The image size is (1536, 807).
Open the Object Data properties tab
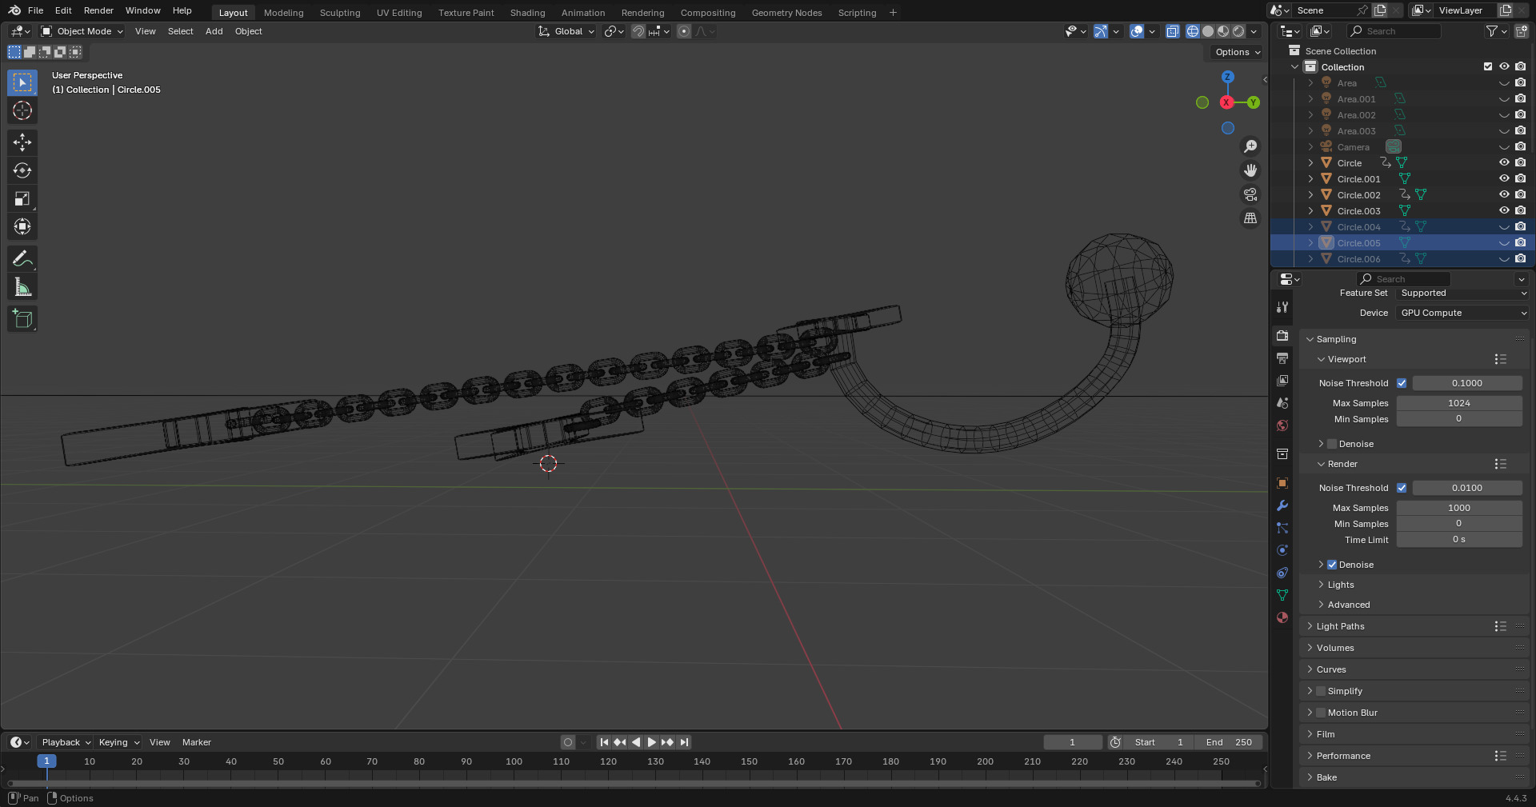click(1282, 595)
